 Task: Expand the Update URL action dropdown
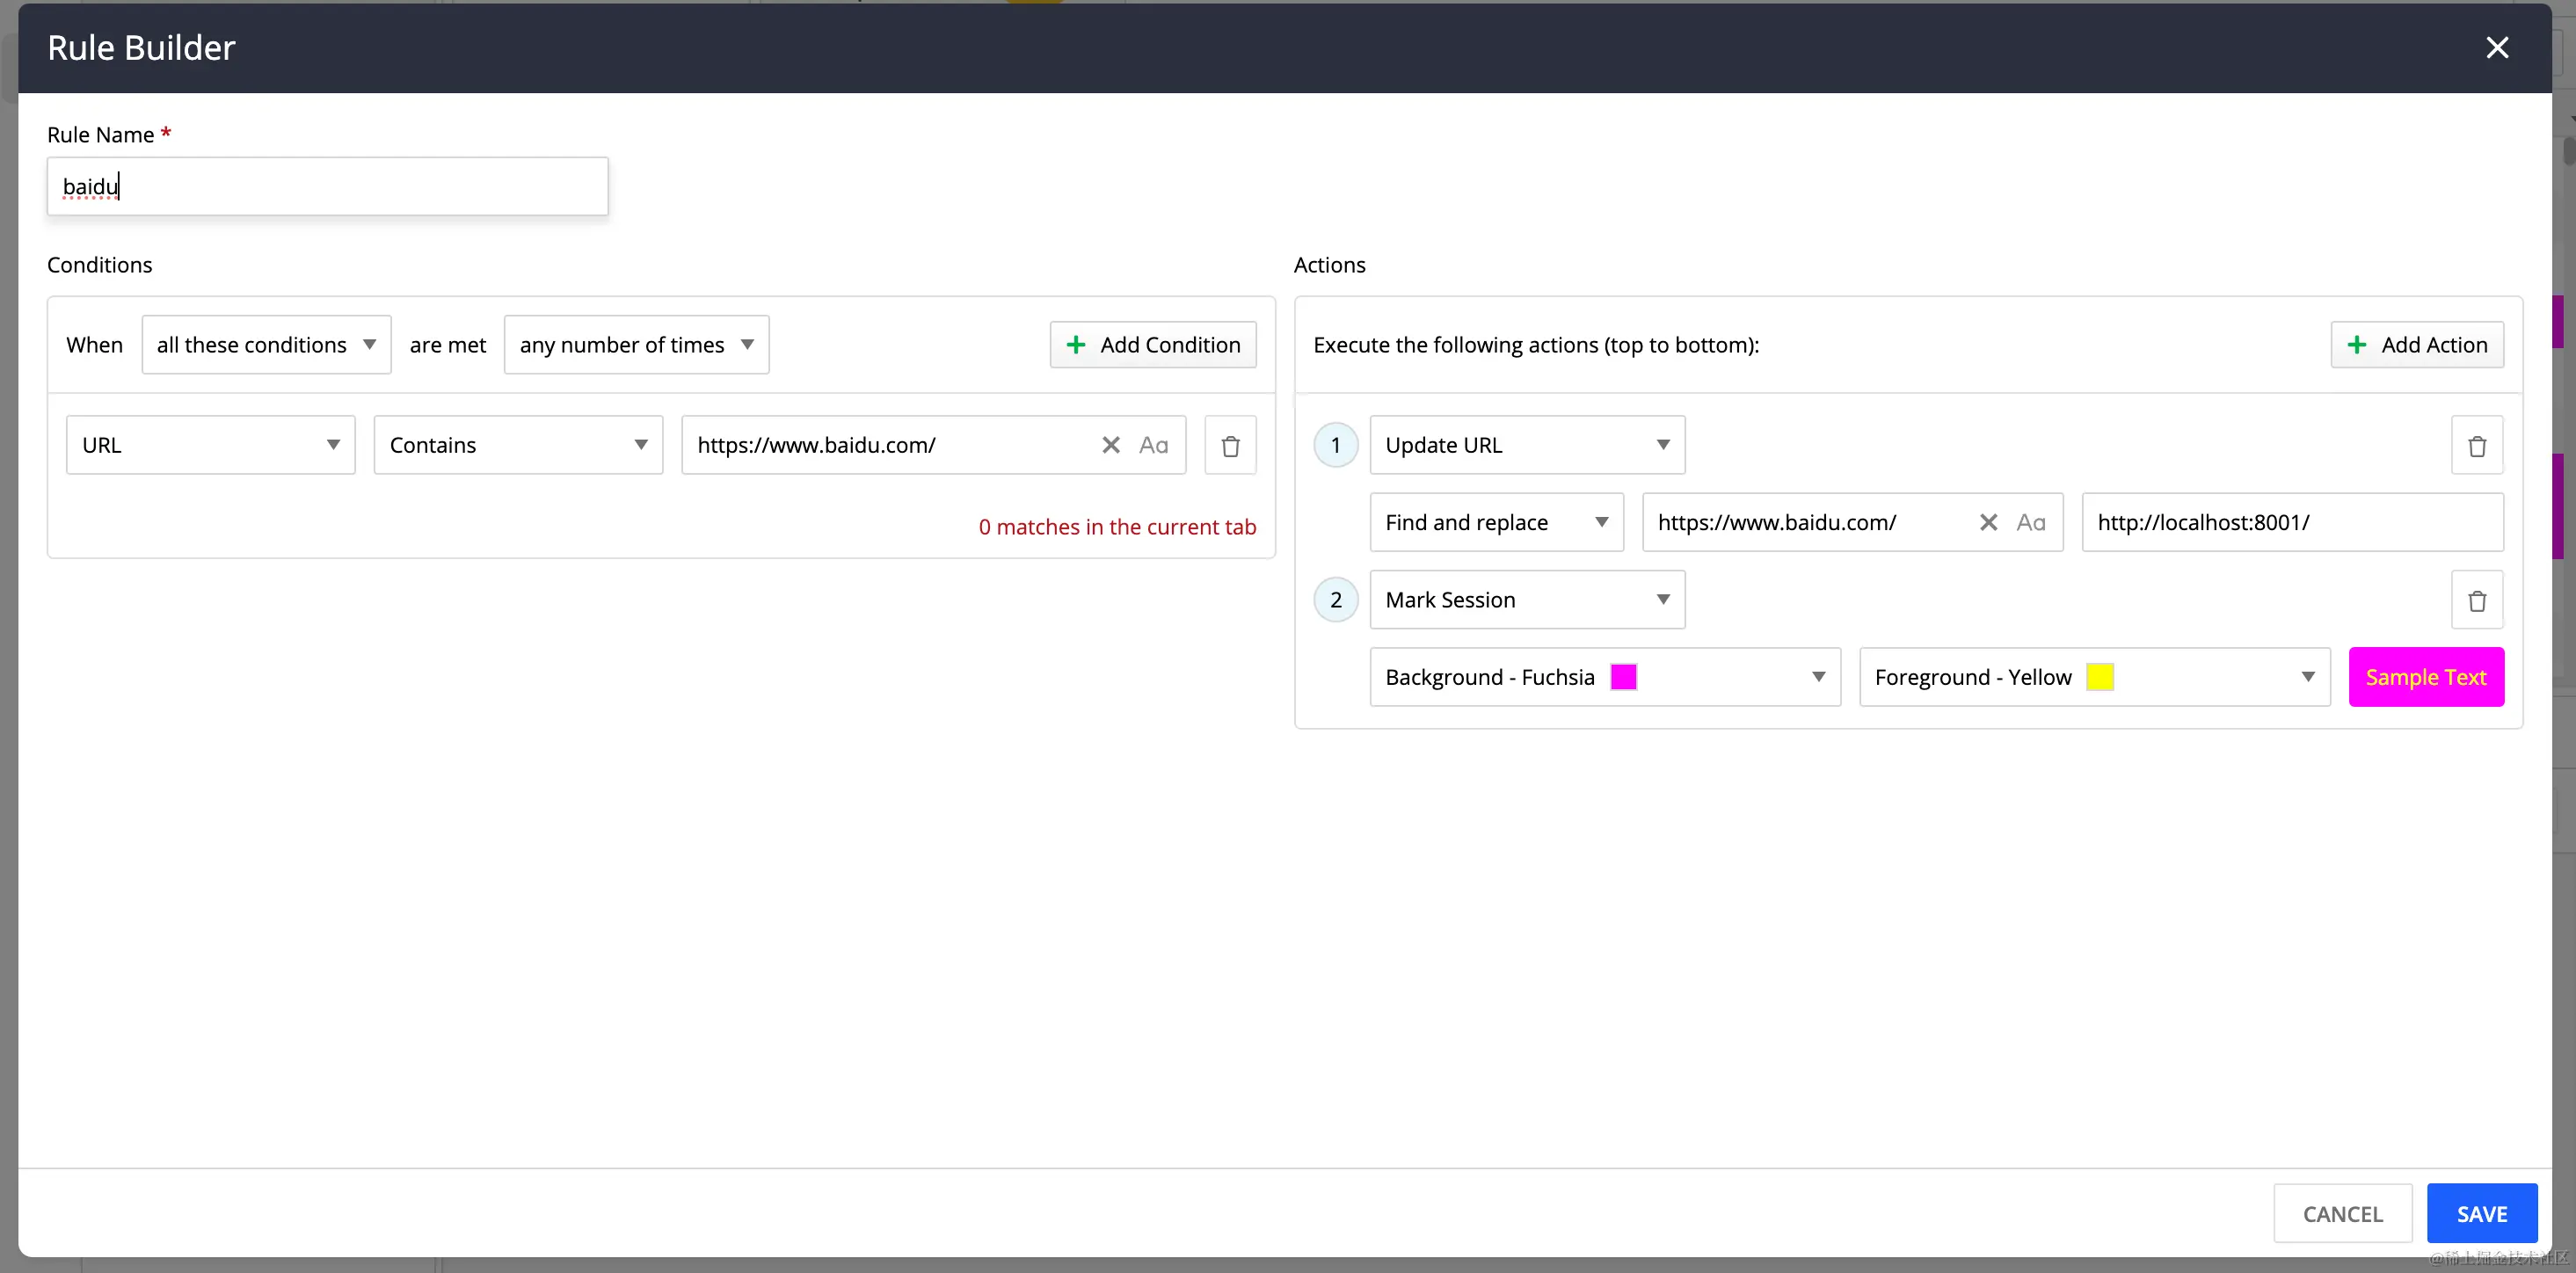coord(1526,445)
